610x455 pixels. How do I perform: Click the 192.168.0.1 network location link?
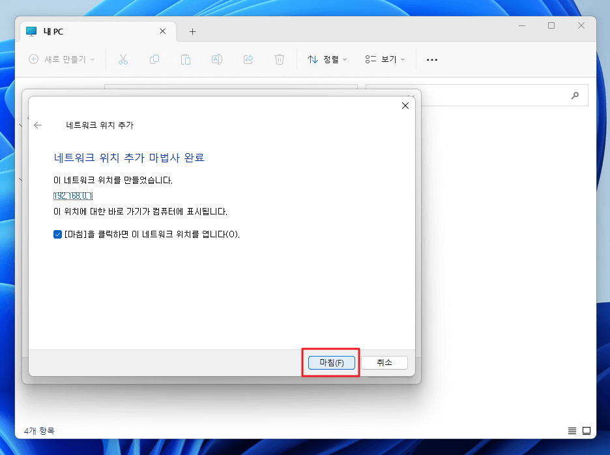72,196
